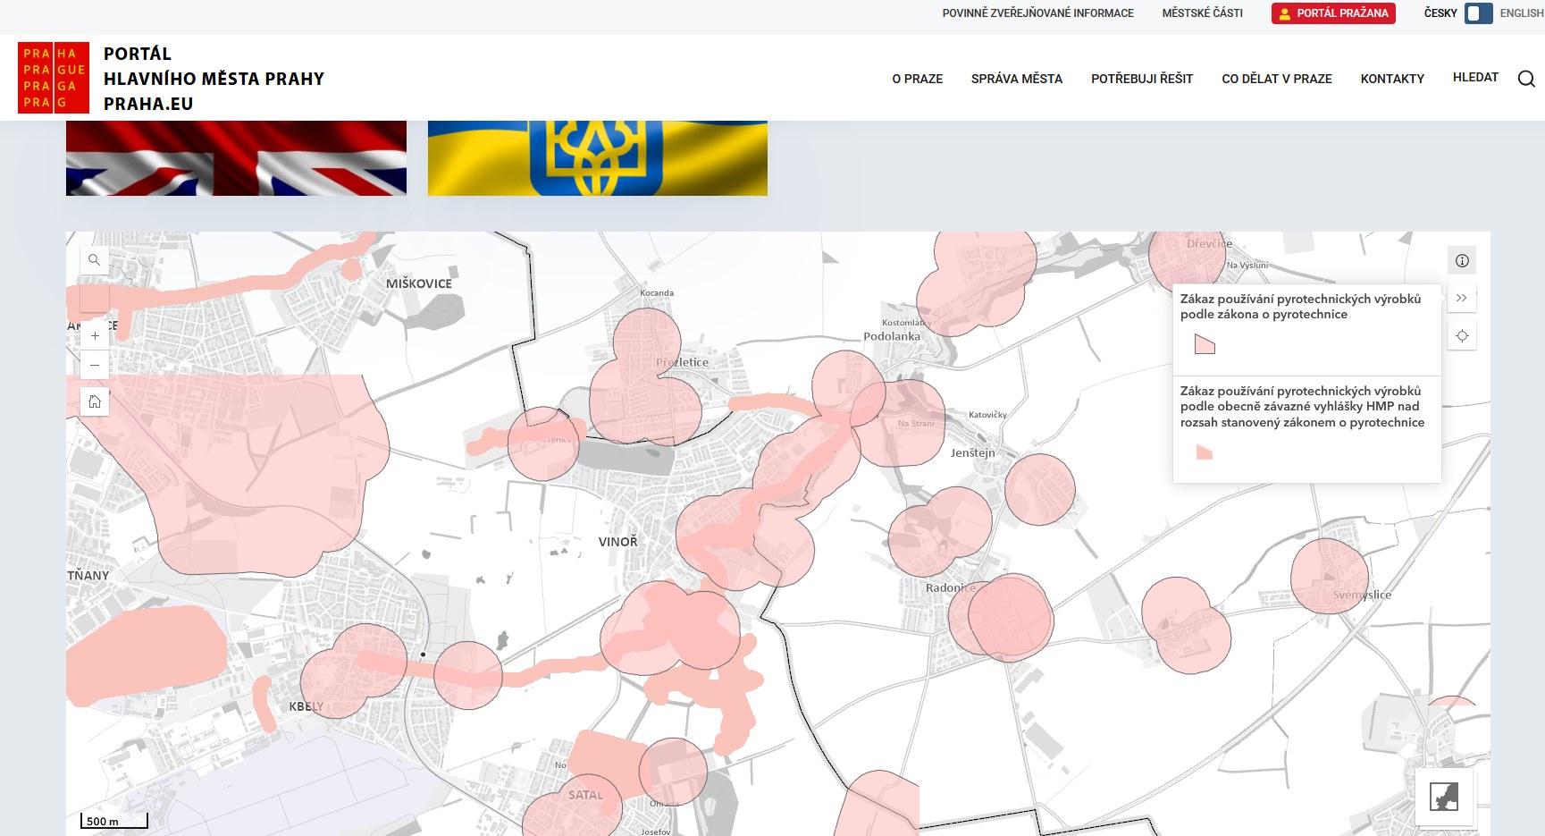Toggle the legend info button
This screenshot has height=836, width=1545.
click(x=1462, y=261)
